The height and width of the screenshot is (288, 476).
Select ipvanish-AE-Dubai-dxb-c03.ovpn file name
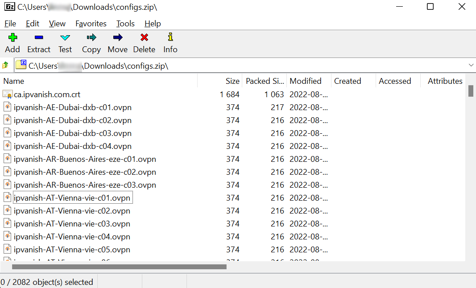[73, 133]
